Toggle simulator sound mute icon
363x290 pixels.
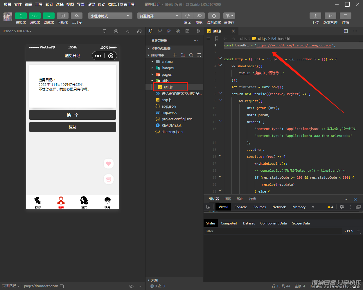(x=128, y=31)
